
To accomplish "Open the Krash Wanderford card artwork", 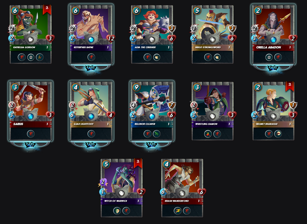I will (182, 176).
